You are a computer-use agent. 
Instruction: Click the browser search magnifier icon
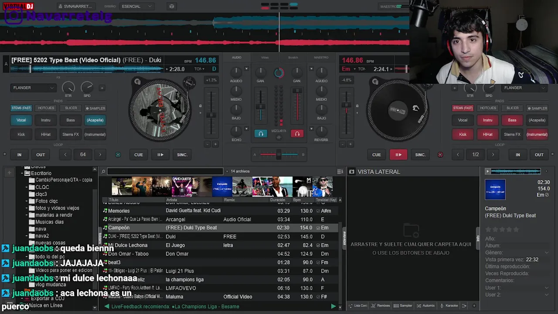[x=103, y=171]
